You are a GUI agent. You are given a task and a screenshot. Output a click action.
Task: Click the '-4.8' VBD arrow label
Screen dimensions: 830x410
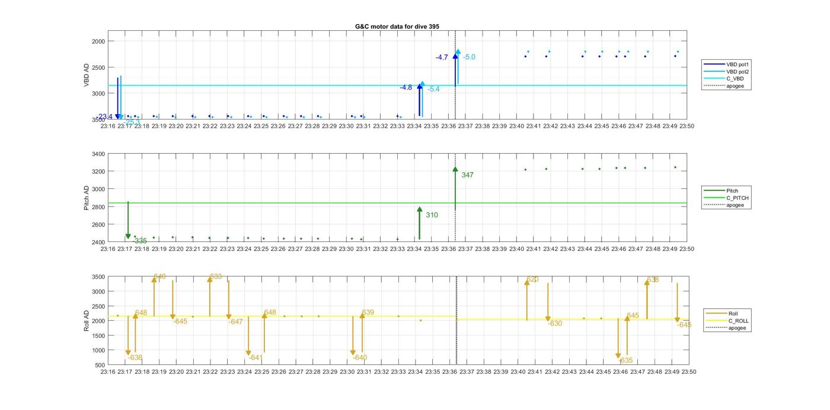click(406, 88)
